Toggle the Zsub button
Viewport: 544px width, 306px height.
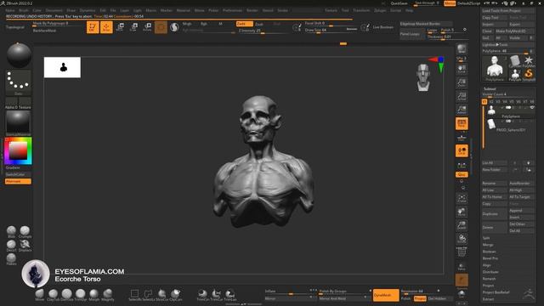coord(259,24)
